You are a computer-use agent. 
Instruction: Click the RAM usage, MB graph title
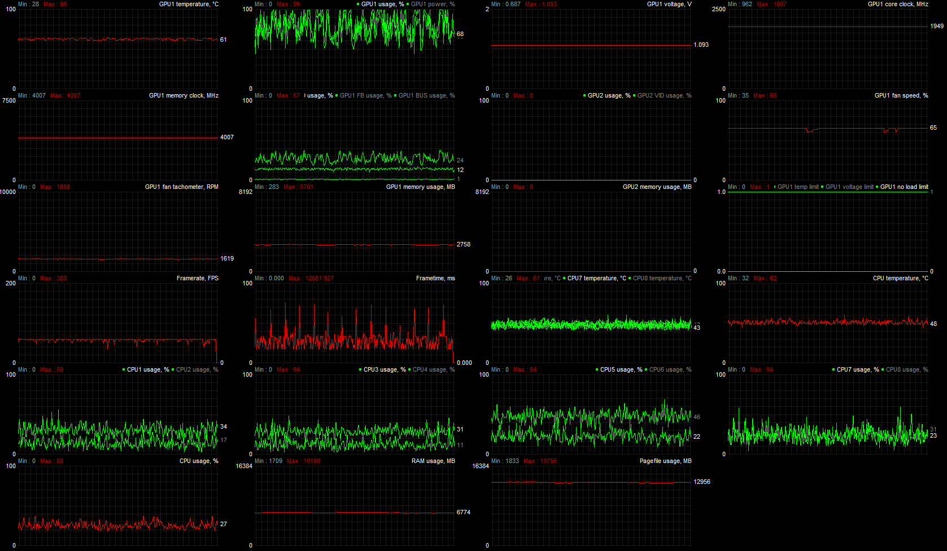pyautogui.click(x=433, y=461)
